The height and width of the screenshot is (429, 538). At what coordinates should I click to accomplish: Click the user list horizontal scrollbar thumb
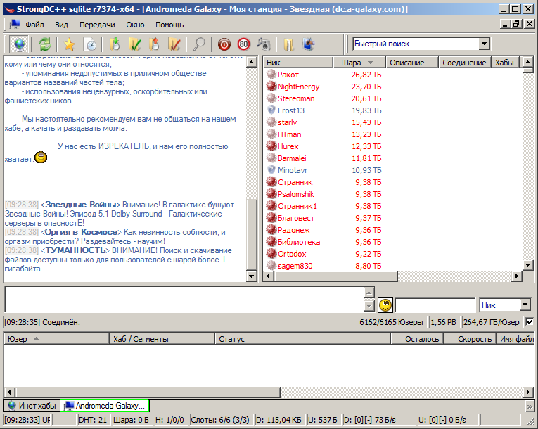335,276
